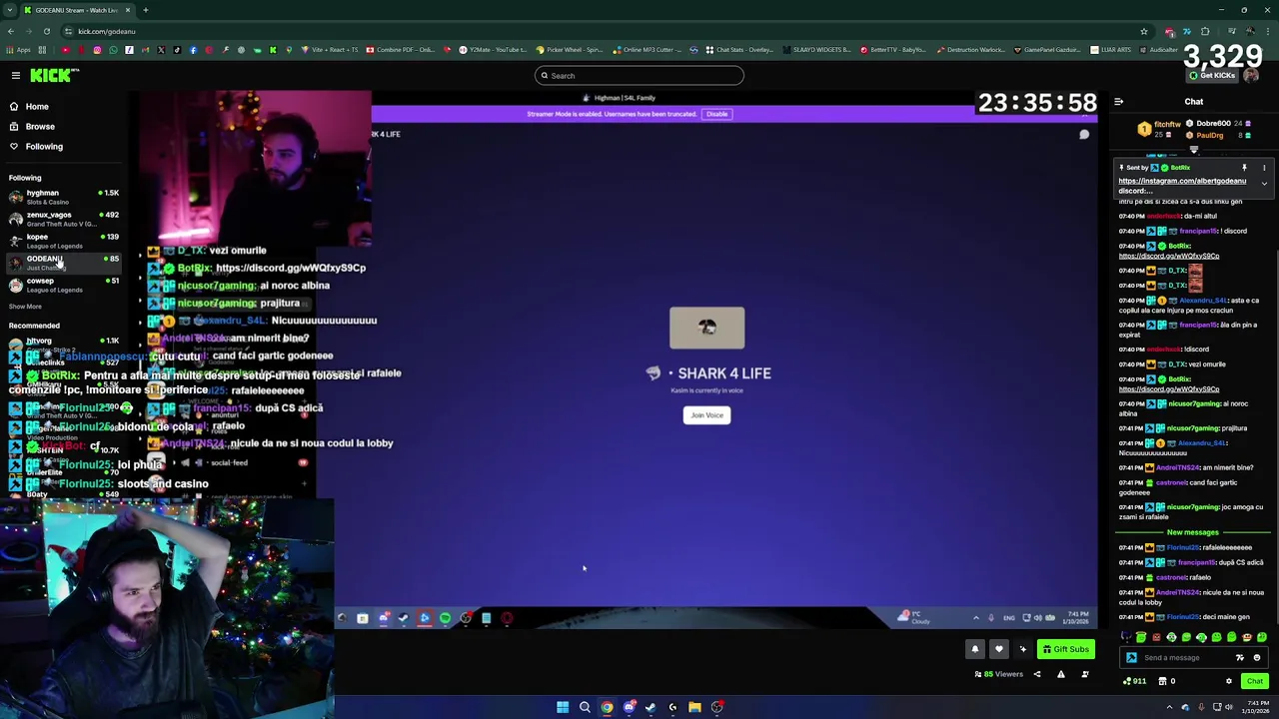Open system tray volume icon

tap(1217, 707)
